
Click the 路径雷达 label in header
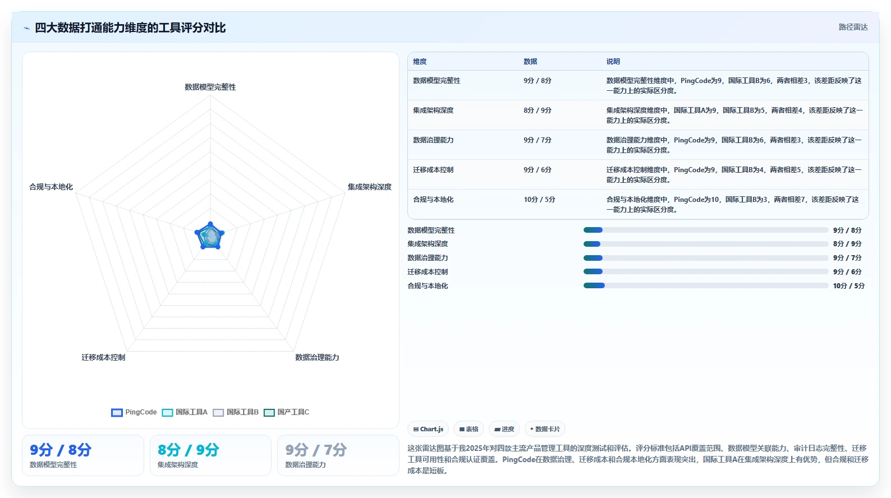click(x=853, y=27)
